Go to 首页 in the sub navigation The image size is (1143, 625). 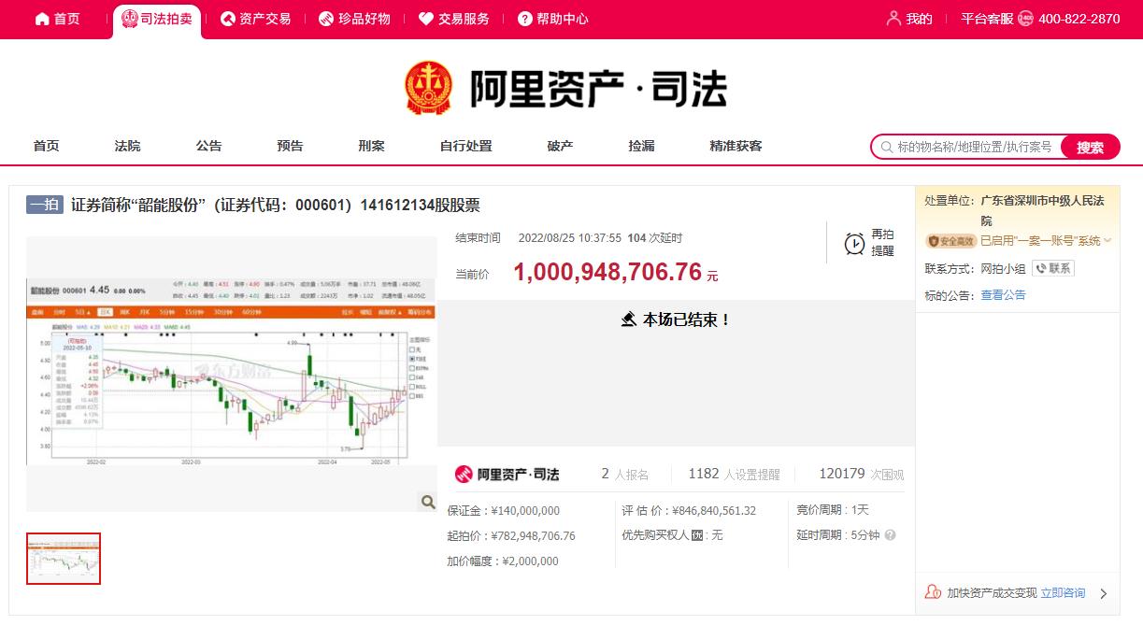coord(46,146)
